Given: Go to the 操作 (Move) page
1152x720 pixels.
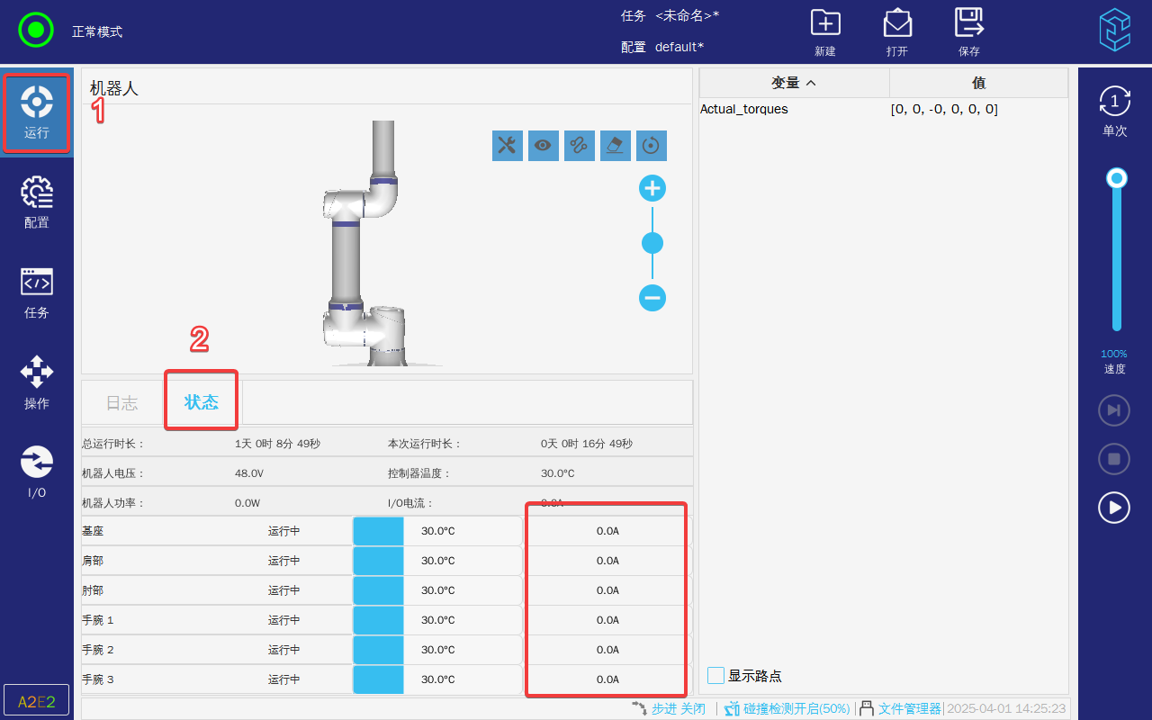Looking at the screenshot, I should tap(36, 382).
